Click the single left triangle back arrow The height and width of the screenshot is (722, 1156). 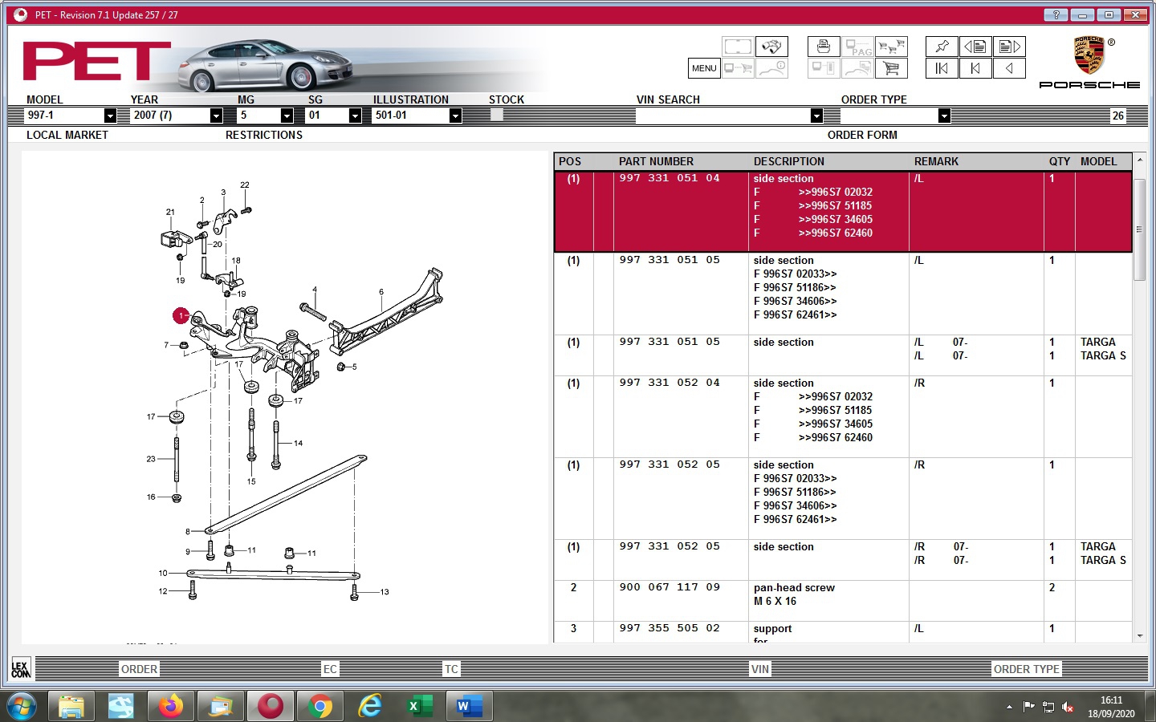point(1009,68)
